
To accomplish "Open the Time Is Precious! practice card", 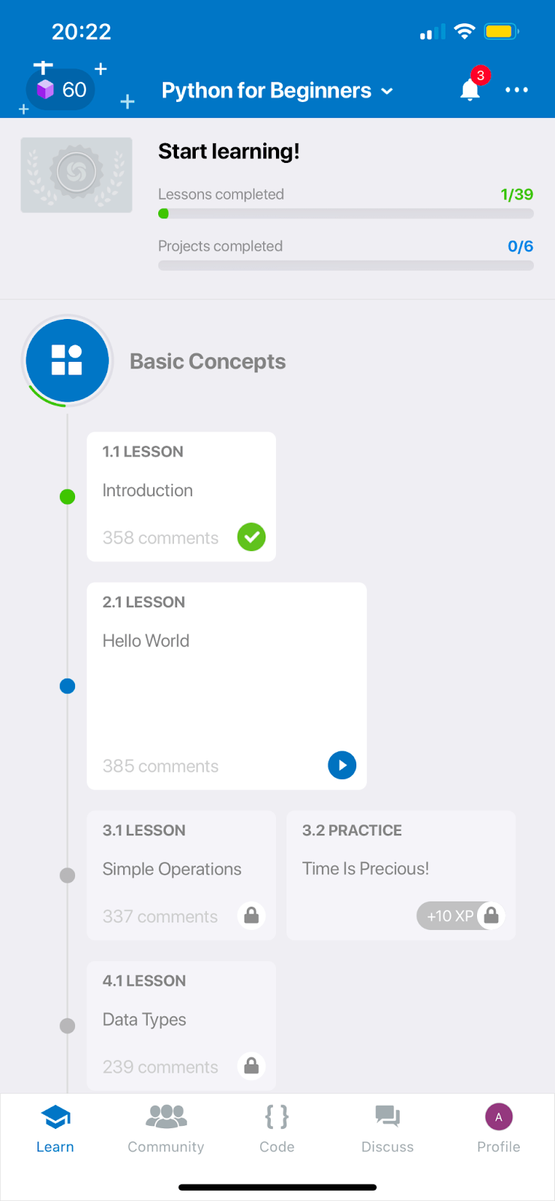I will point(401,869).
